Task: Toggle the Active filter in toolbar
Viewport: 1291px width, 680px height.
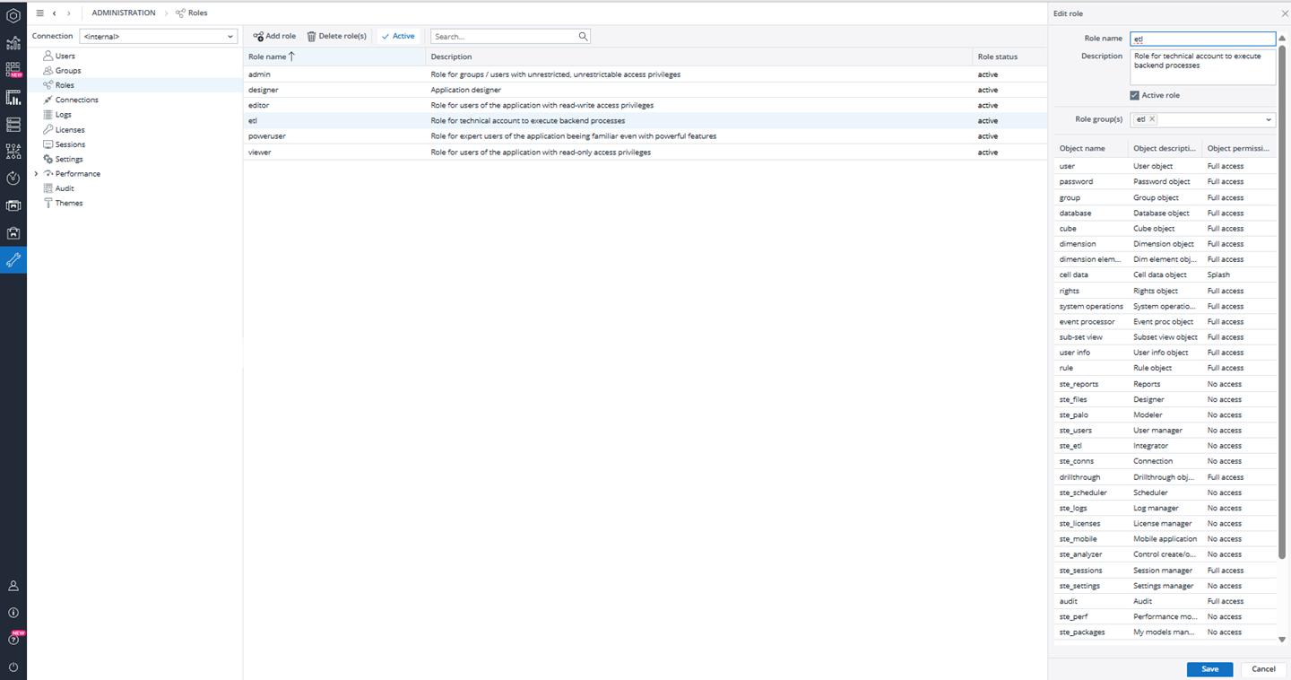Action: pos(398,37)
